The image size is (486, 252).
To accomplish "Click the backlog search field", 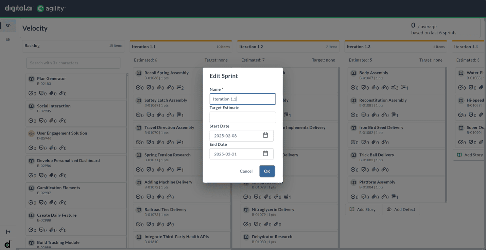I will tap(73, 63).
